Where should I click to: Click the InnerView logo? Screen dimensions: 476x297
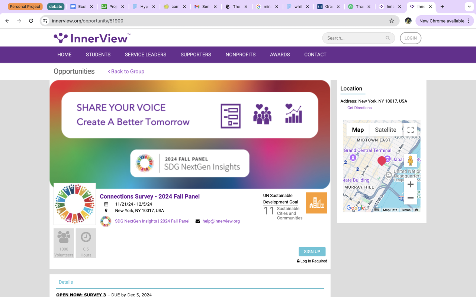tap(92, 38)
